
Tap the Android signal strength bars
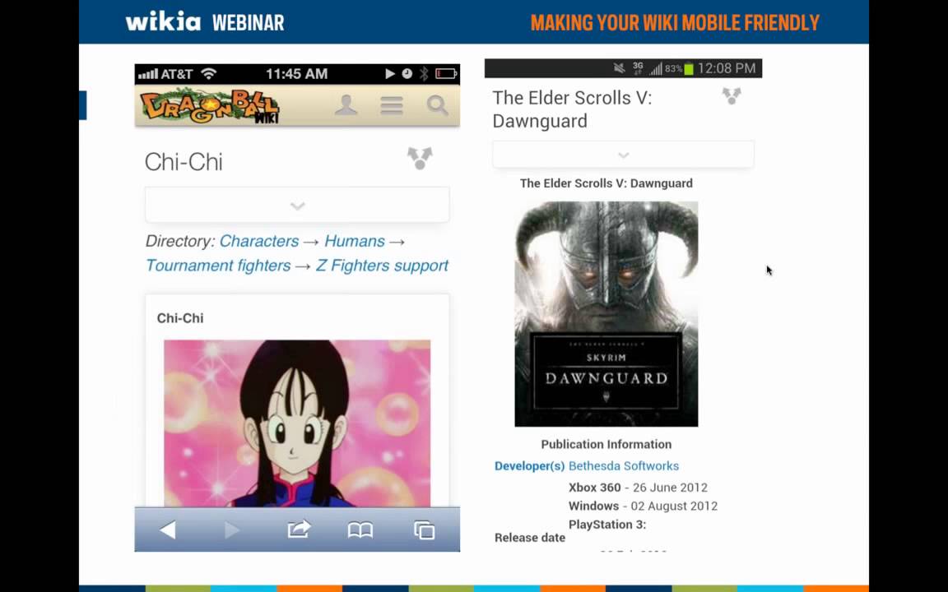pyautogui.click(x=656, y=69)
